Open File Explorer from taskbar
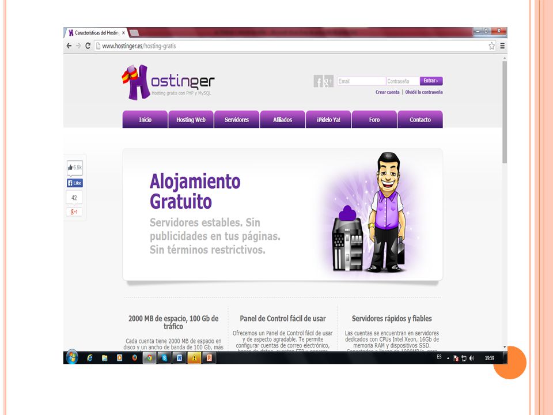 pyautogui.click(x=104, y=358)
